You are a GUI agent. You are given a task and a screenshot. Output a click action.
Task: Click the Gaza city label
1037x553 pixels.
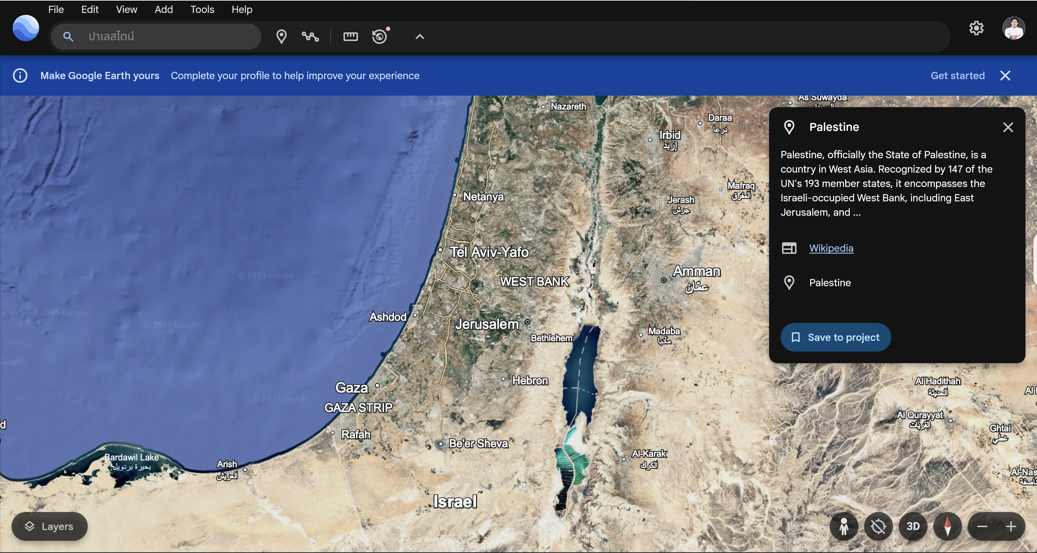(351, 388)
